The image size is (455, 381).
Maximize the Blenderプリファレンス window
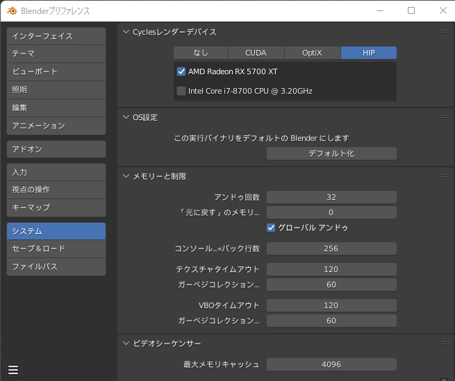tap(411, 10)
